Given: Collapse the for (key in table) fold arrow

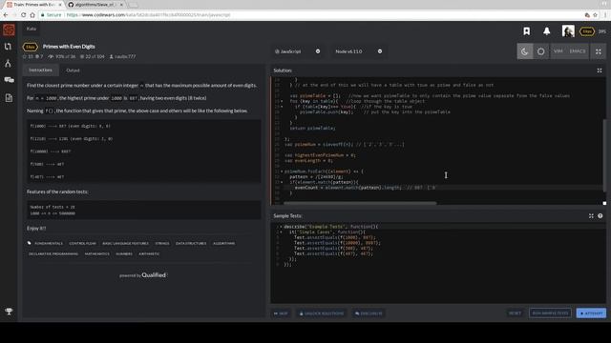Looking at the screenshot, I should click(282, 101).
